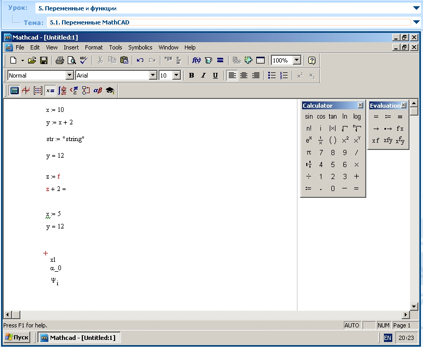Toggle Bold formatting
Image resolution: width=423 pixels, height=355 pixels.
point(192,75)
